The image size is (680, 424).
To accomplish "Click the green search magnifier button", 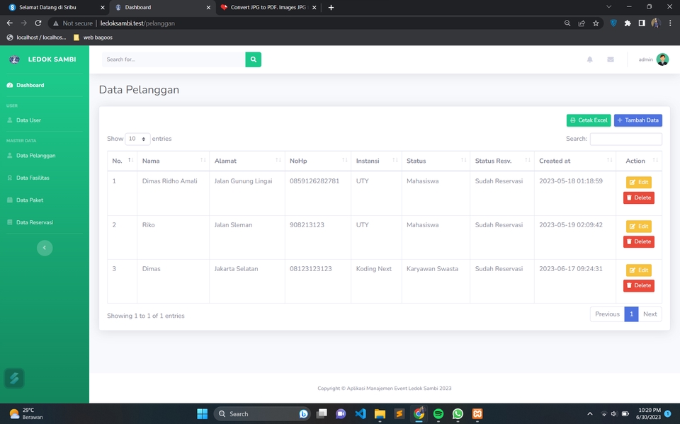I will coord(254,59).
